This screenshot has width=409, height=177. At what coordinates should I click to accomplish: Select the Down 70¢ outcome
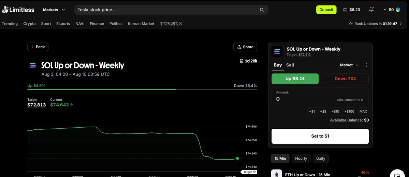coord(345,79)
